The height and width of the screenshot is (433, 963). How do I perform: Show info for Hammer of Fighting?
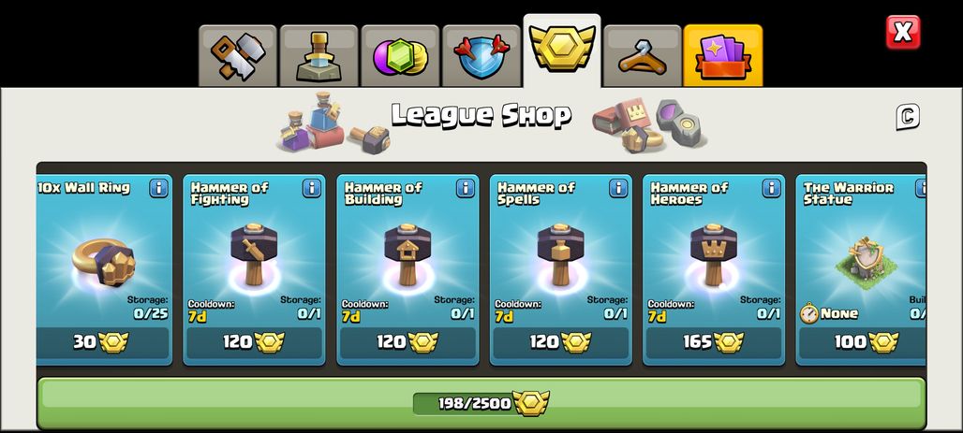pos(312,188)
